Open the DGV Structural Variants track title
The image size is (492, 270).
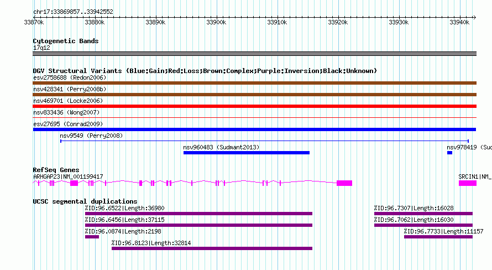[x=205, y=71]
